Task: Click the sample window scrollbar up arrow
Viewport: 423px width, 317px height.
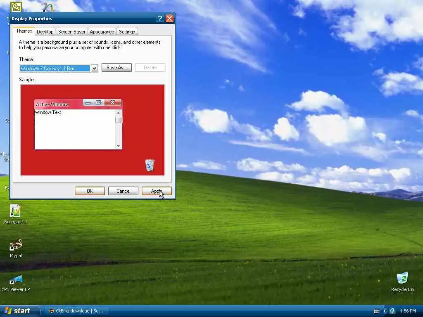Action: (118, 113)
